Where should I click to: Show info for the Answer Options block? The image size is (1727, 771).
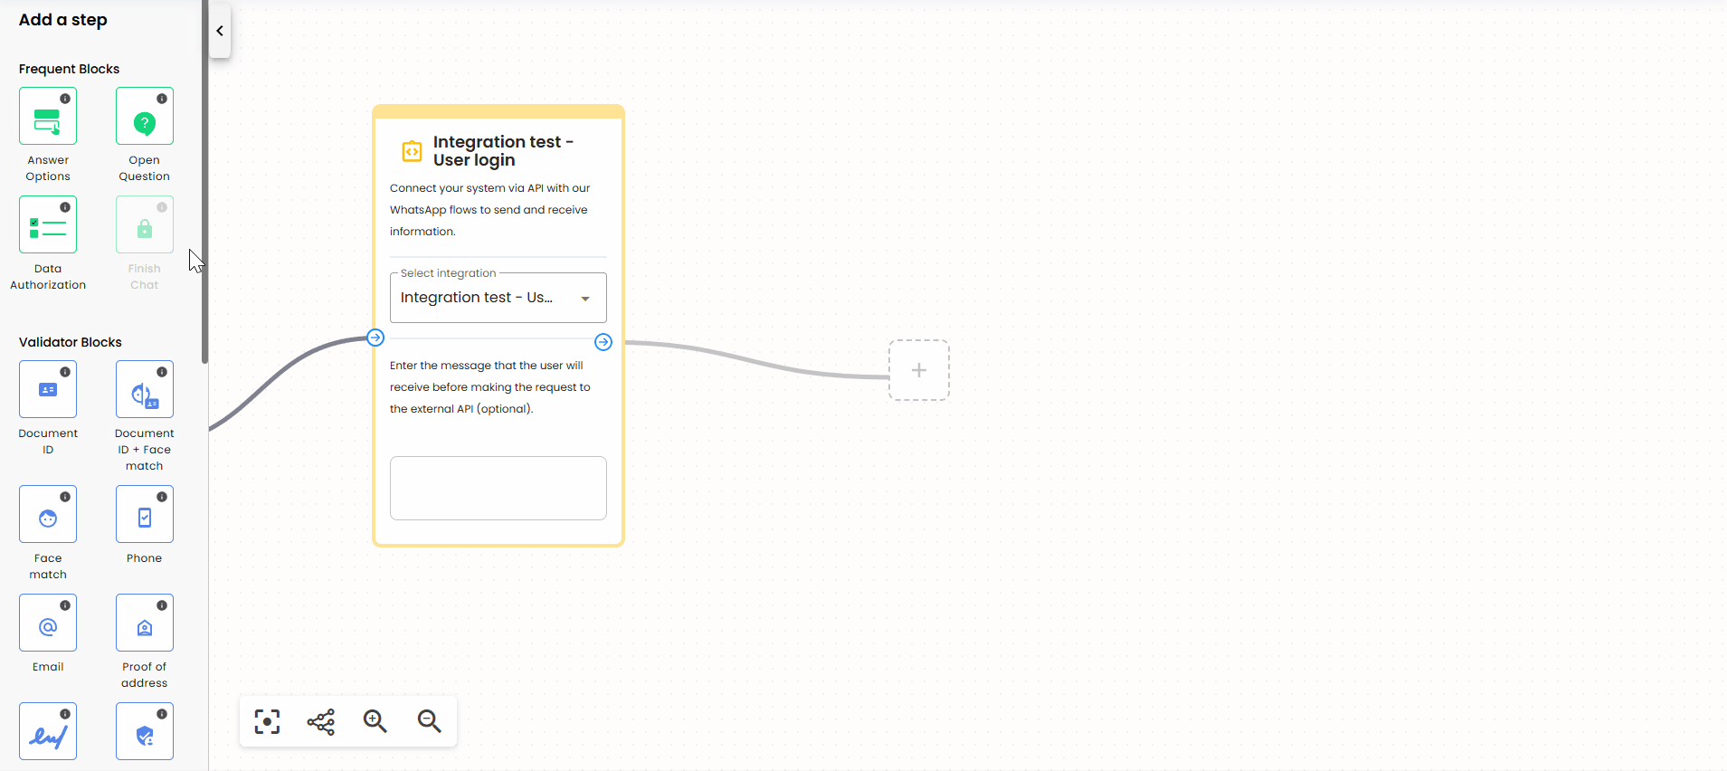(65, 99)
